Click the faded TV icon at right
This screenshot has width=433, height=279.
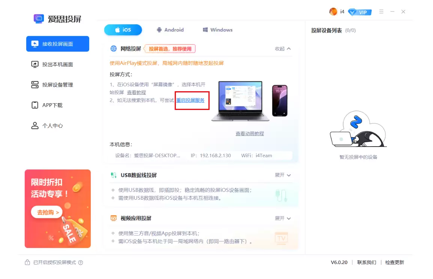point(282,238)
